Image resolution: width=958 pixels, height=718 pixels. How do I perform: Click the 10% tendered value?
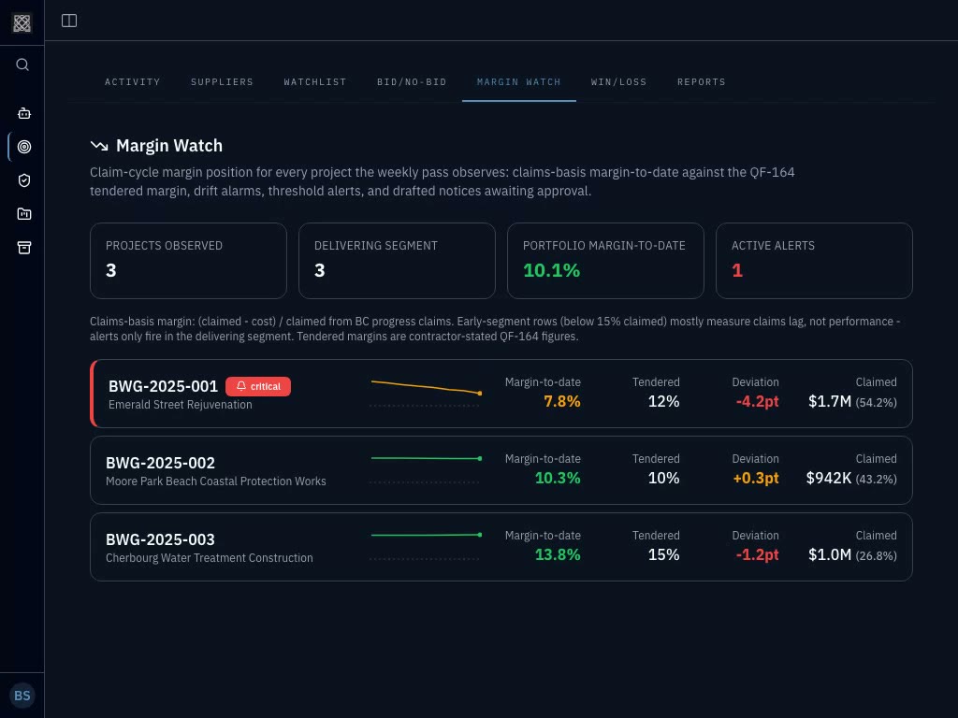click(663, 478)
